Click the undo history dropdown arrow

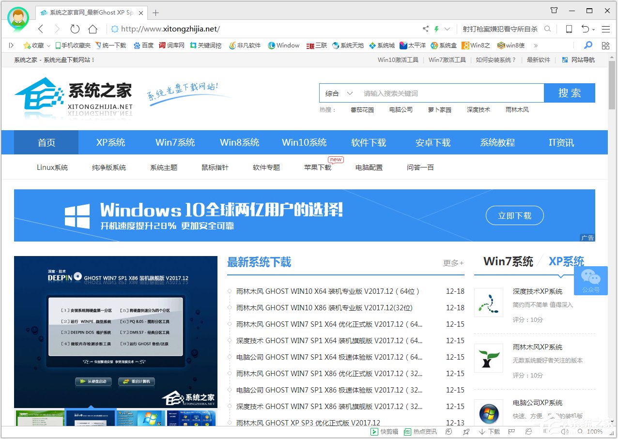pos(594,29)
